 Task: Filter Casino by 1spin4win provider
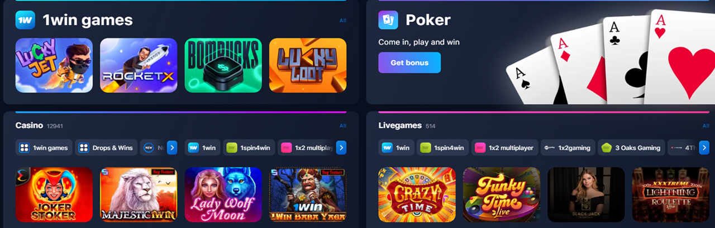[249, 148]
